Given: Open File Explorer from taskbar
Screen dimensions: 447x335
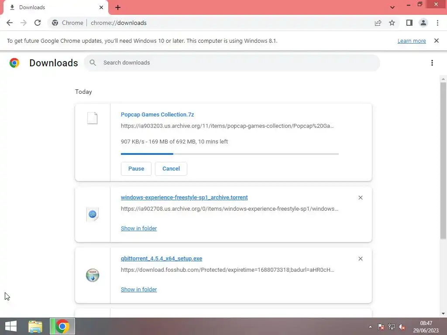Looking at the screenshot, I should [x=35, y=326].
